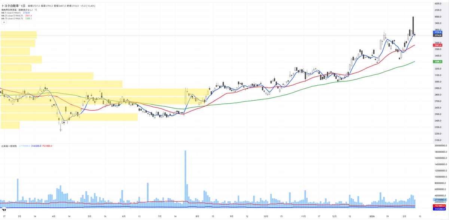Screen dimensions: 449x220
Task: Click the tall black candle reaching 4000
Action: (x=412, y=26)
